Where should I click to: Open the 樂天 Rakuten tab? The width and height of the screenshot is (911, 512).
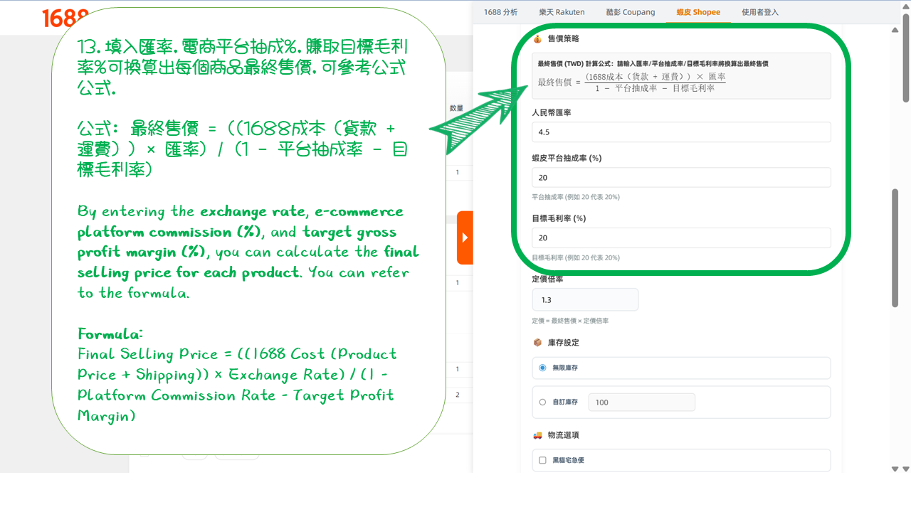[562, 11]
